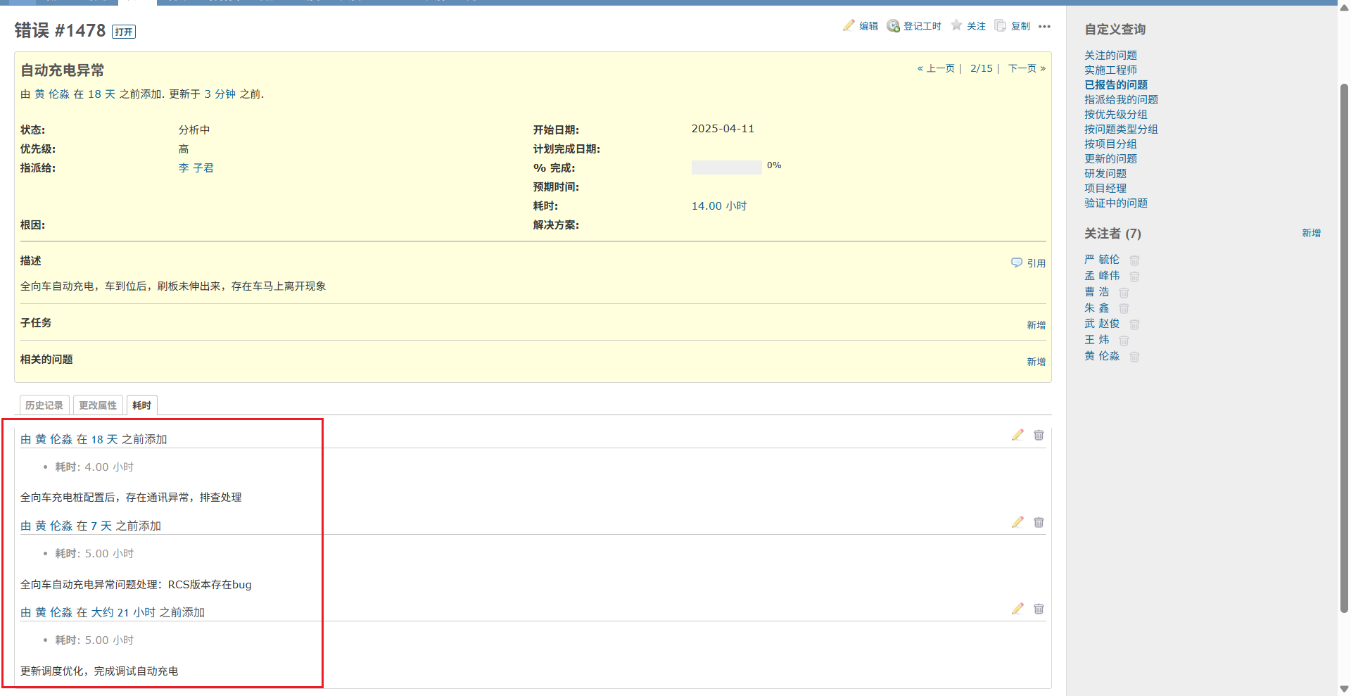The height and width of the screenshot is (696, 1351).
Task: Add a new subtask via 新增
Action: click(1036, 325)
